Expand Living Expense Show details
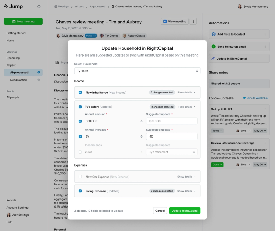 [186, 191]
